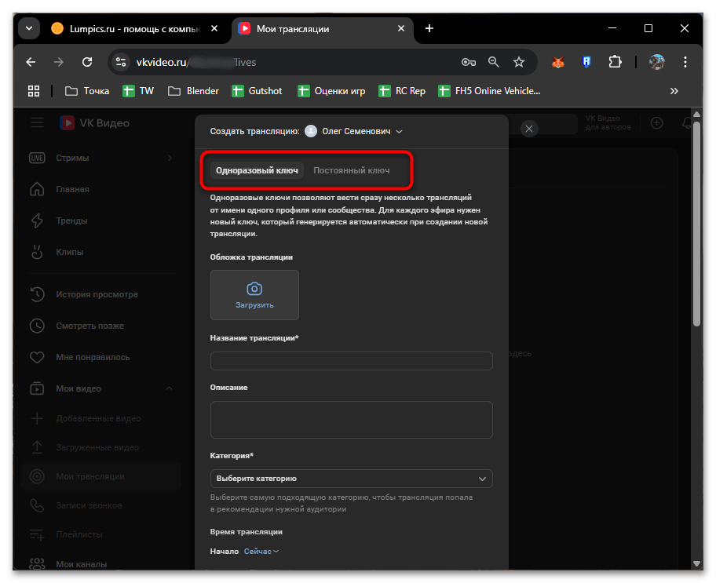The height and width of the screenshot is (583, 716).
Task: Bookmark this page with the star icon
Action: (518, 62)
